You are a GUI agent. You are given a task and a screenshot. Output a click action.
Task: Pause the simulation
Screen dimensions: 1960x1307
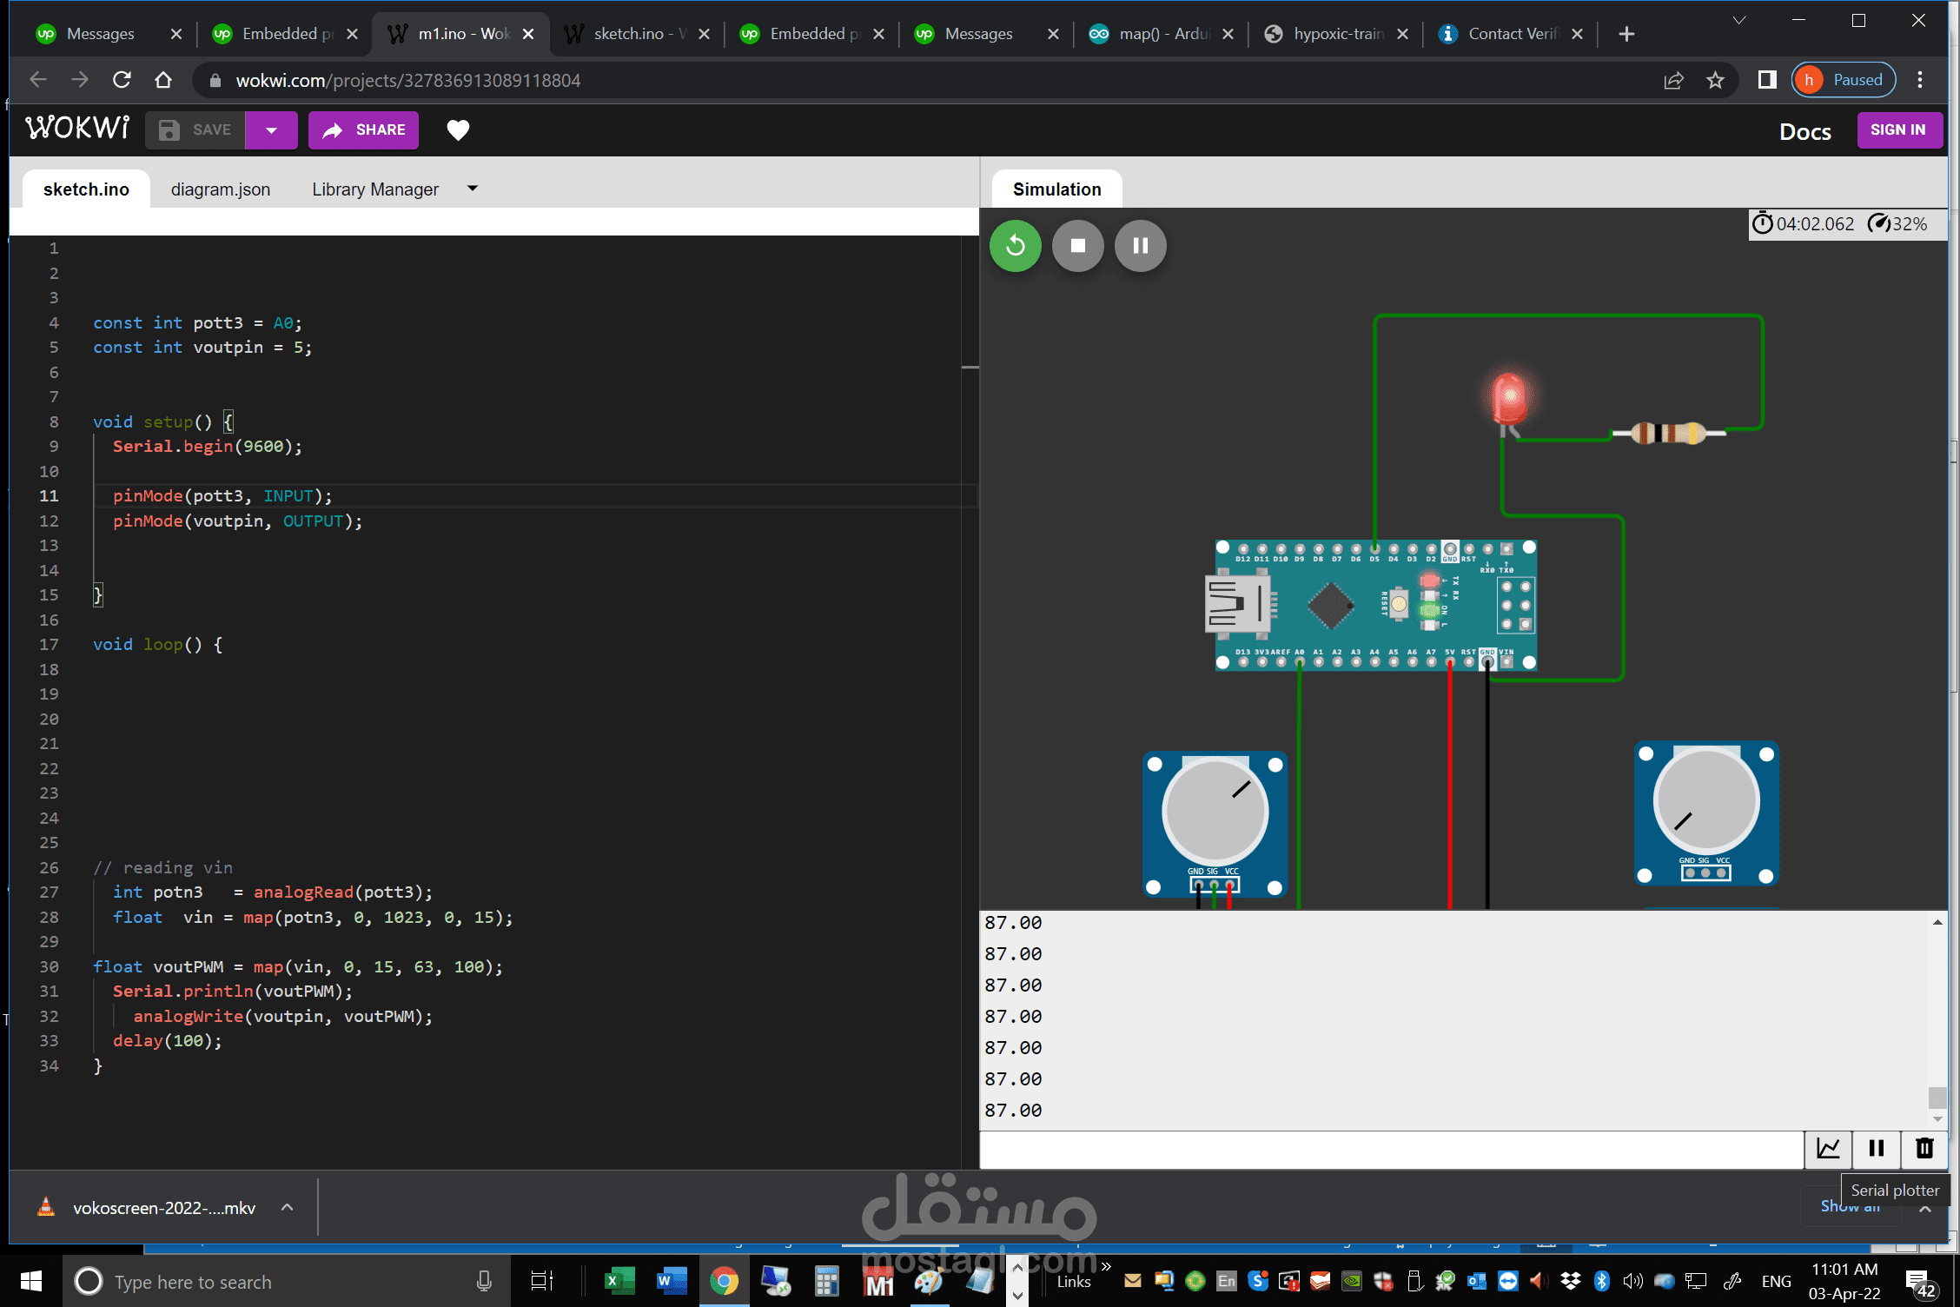coord(1140,246)
